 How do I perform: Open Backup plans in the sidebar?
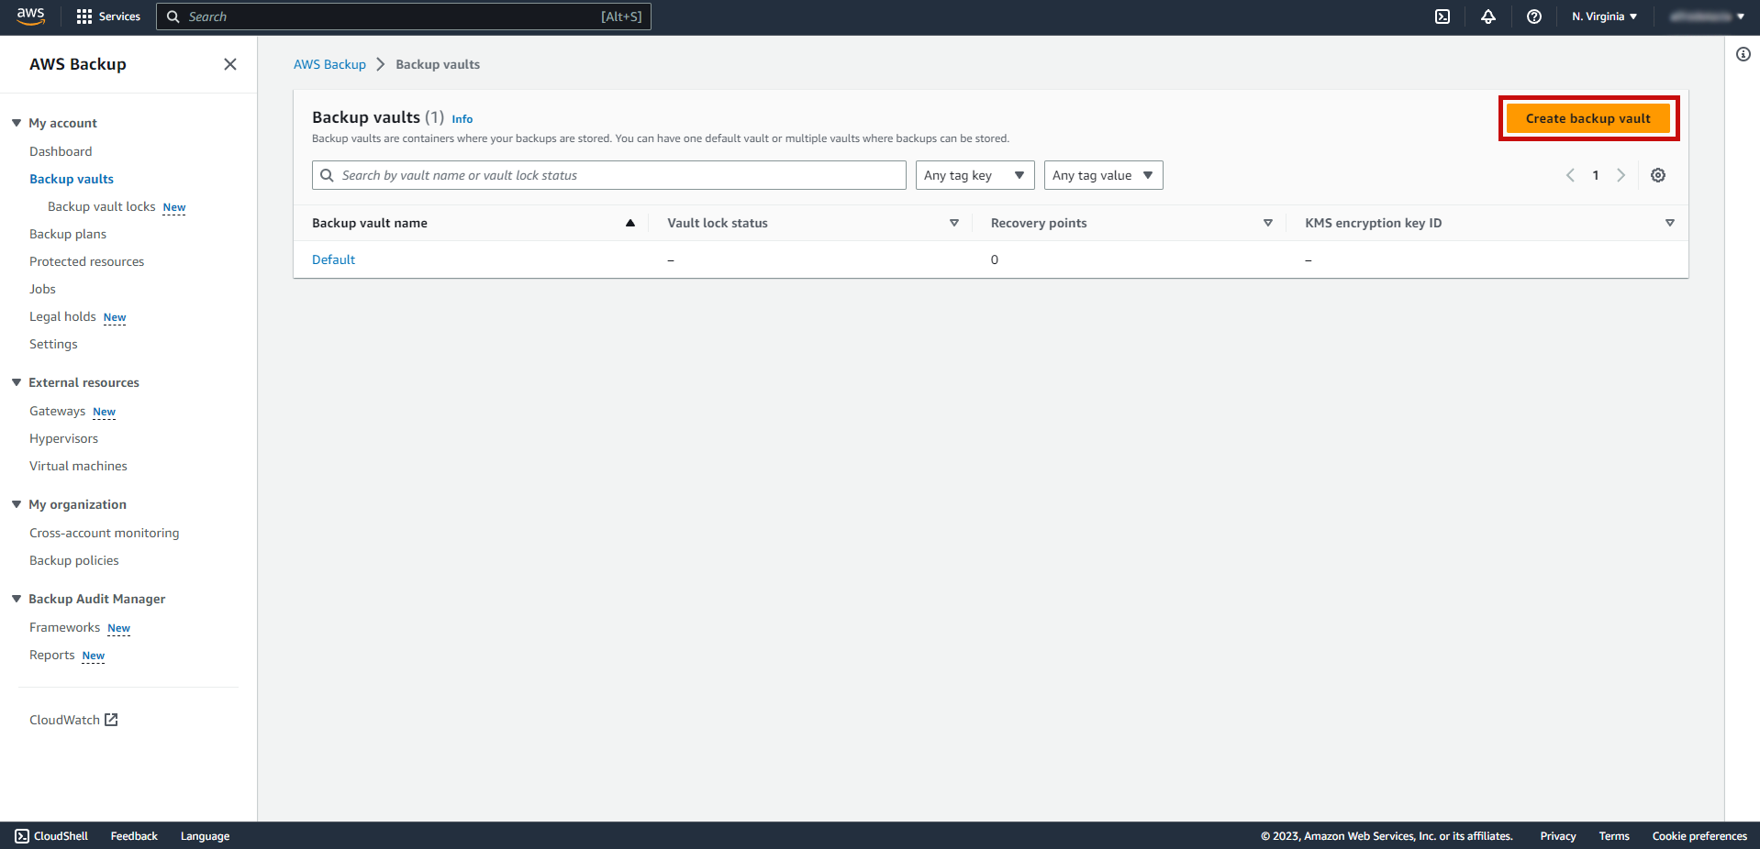pos(68,234)
